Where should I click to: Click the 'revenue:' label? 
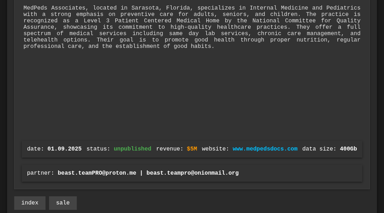click(170, 149)
